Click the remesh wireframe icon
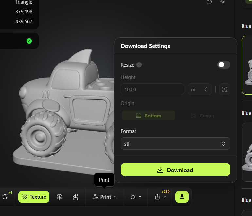This screenshot has width=252, height=216. coord(59,197)
